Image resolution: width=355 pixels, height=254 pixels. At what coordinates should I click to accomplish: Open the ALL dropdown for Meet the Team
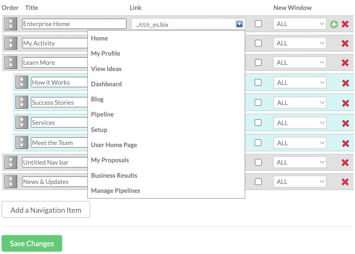pyautogui.click(x=300, y=143)
